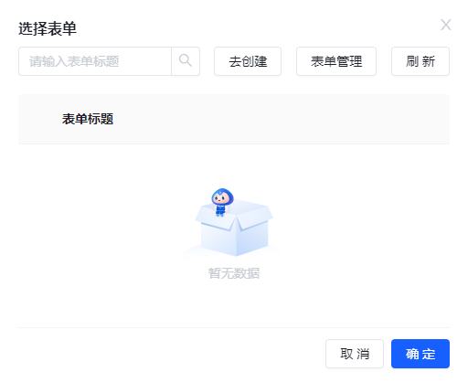
Task: Submit the form title search query
Action: click(186, 61)
